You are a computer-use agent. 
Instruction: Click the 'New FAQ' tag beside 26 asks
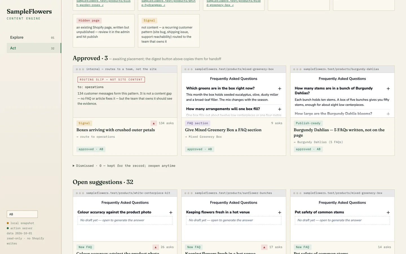point(85,247)
